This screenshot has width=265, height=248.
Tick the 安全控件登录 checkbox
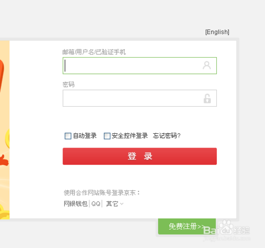click(107, 136)
